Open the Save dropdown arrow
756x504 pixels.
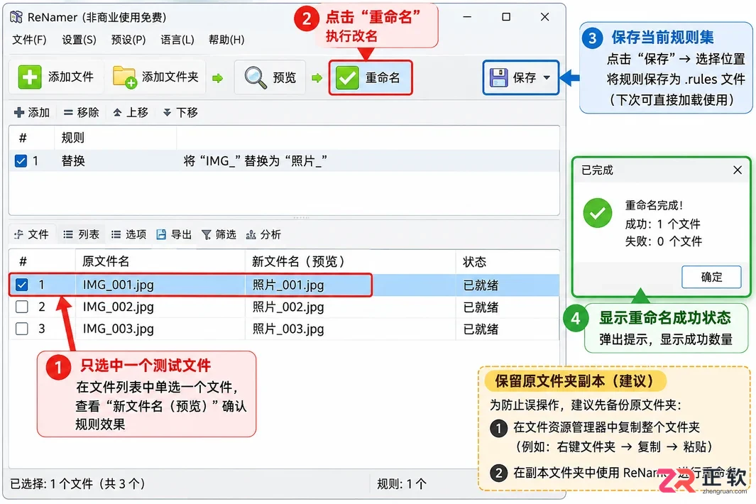pos(547,77)
